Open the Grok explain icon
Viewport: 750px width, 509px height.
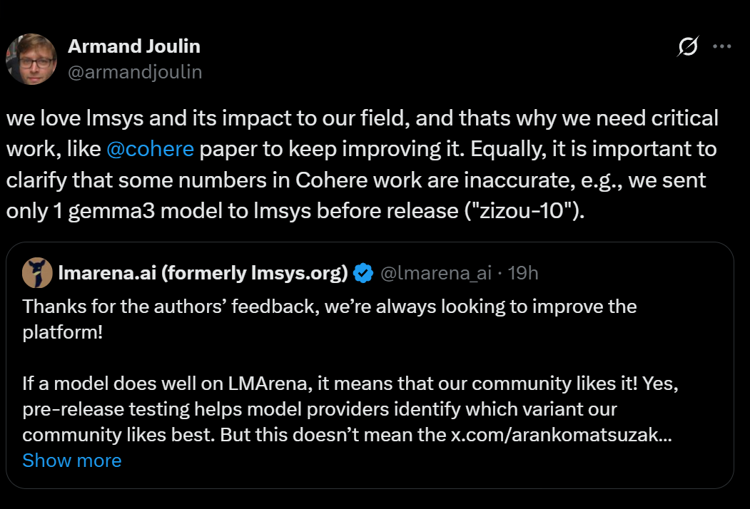[x=687, y=48]
